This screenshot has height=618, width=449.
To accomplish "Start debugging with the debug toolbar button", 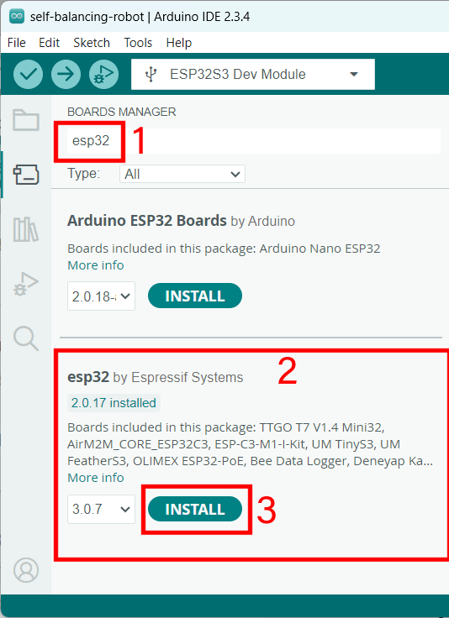I will 103,74.
